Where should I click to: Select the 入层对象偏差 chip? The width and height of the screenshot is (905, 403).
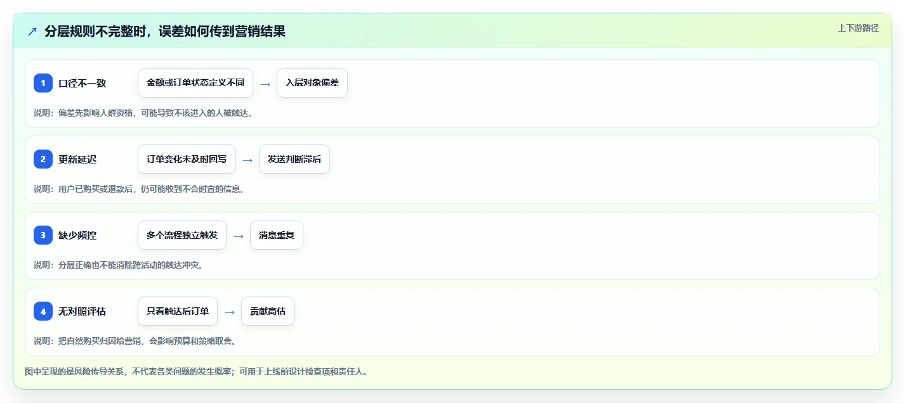pyautogui.click(x=312, y=83)
